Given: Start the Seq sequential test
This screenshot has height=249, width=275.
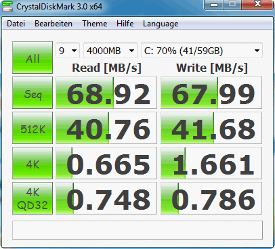Looking at the screenshot, I should pyautogui.click(x=33, y=93).
